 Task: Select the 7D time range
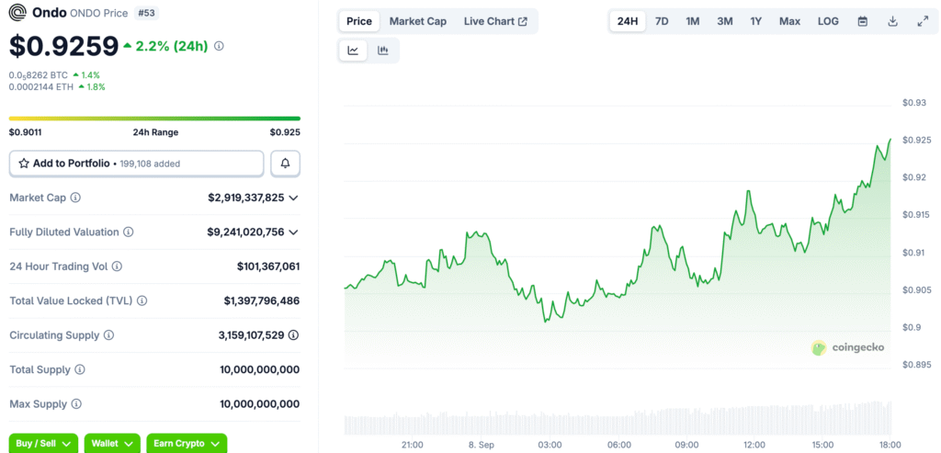pyautogui.click(x=662, y=22)
